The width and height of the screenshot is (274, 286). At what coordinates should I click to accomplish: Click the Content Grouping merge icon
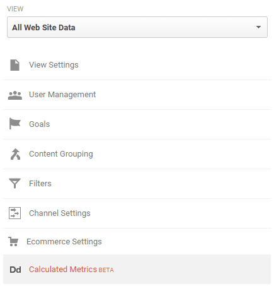coord(15,154)
